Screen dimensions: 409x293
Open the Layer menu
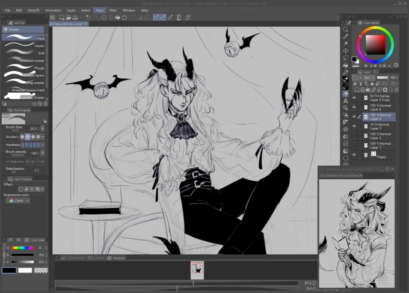click(x=71, y=10)
